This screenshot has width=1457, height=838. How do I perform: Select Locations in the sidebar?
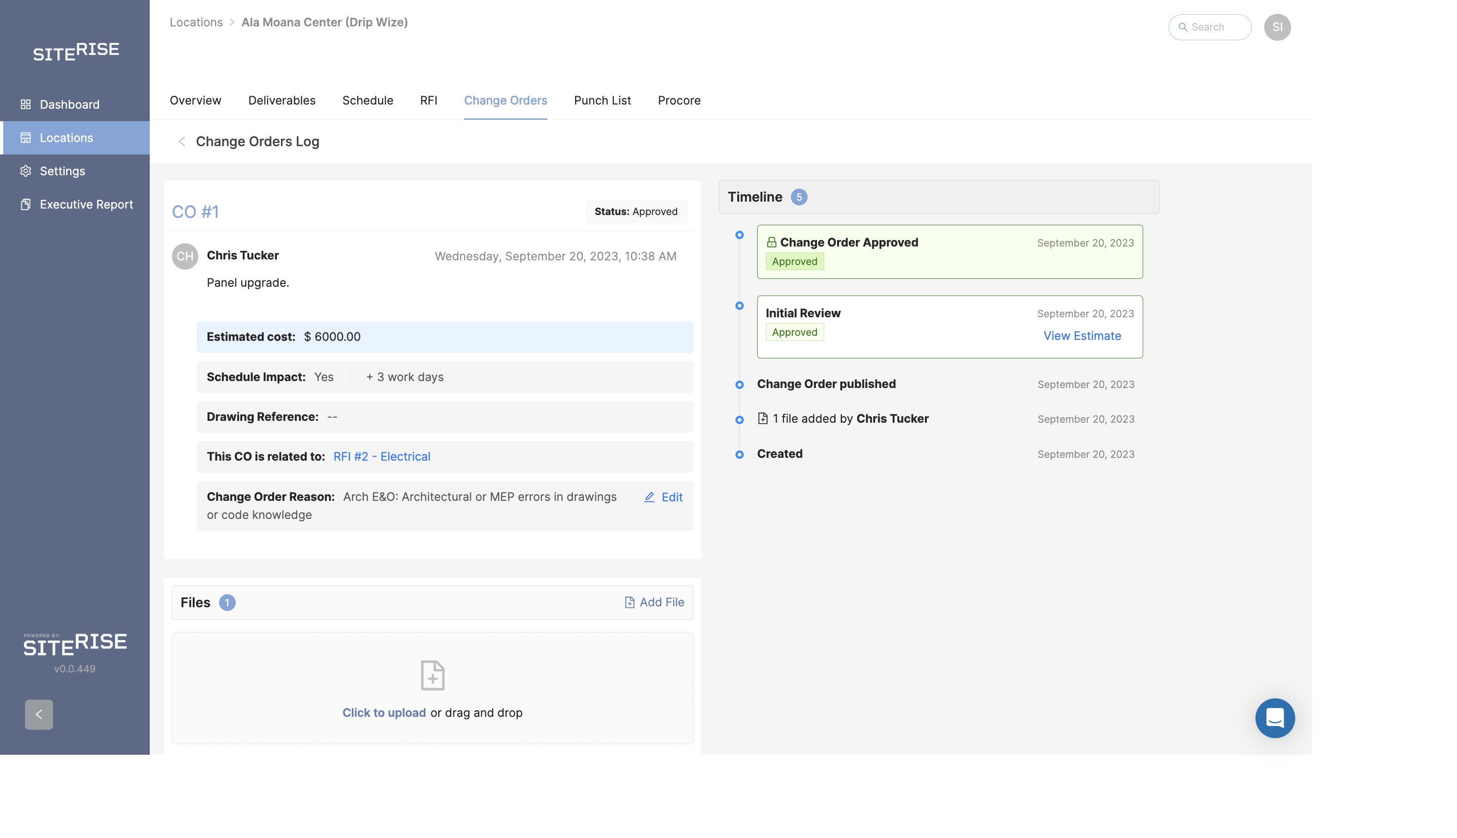click(x=66, y=137)
